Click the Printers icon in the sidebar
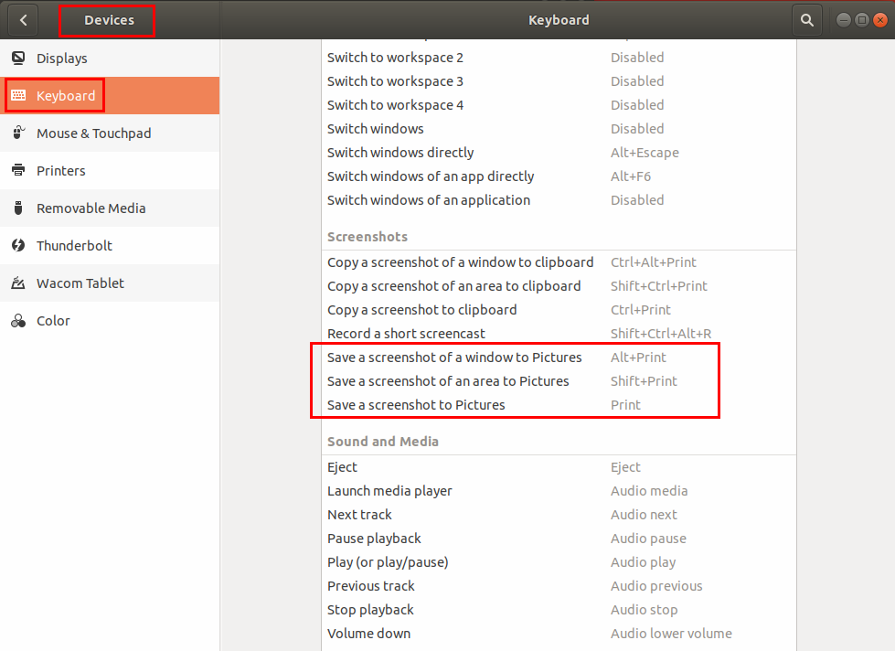 18,170
